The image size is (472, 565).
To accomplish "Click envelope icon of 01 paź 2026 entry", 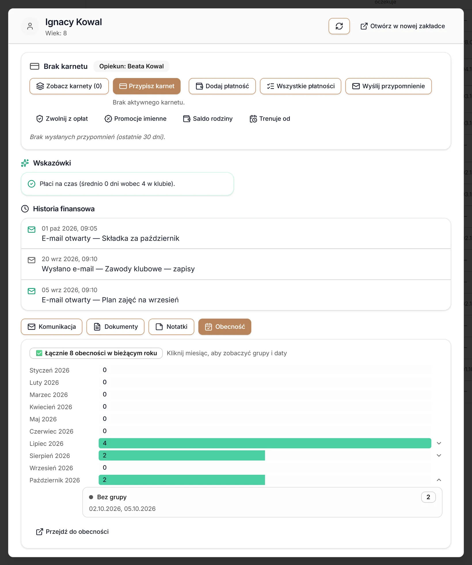I will (32, 229).
